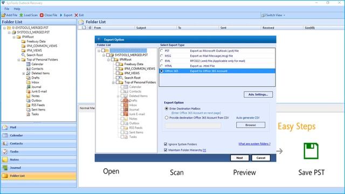
Task: Choose Enter Destination Mailbox radio option
Action: click(x=167, y=109)
